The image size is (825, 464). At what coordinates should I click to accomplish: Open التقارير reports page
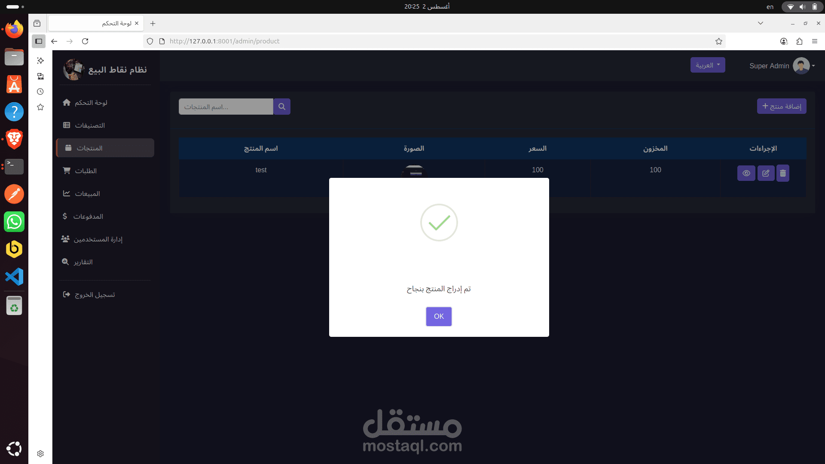[x=77, y=262]
